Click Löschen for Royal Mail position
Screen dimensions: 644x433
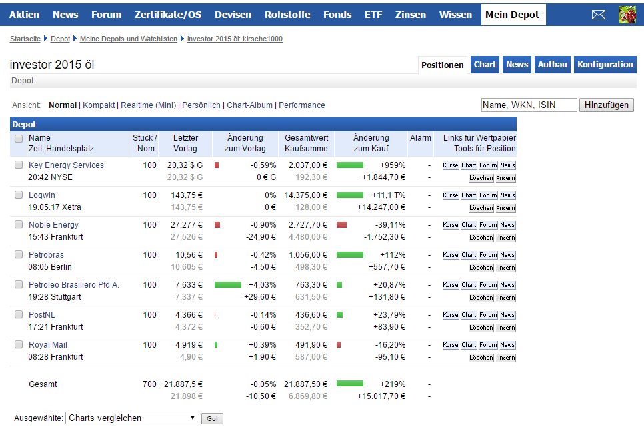pos(481,358)
